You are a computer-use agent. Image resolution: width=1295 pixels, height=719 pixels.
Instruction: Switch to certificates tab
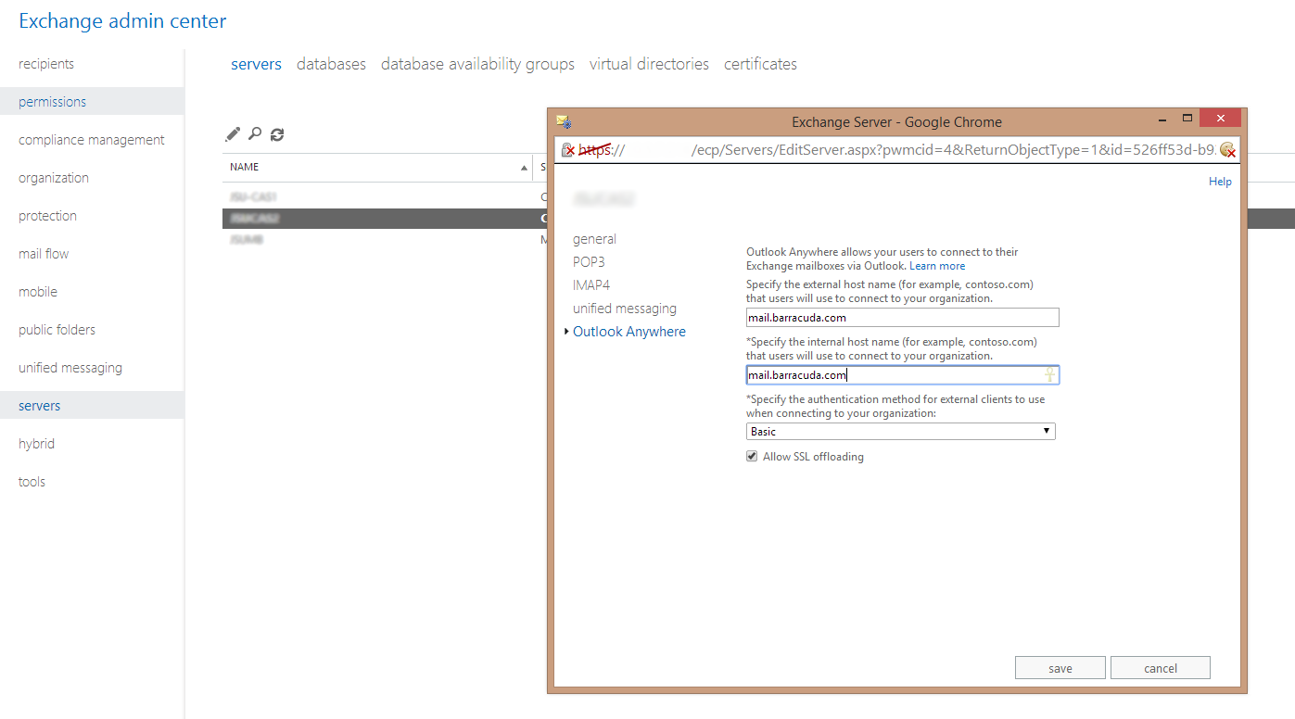click(760, 64)
